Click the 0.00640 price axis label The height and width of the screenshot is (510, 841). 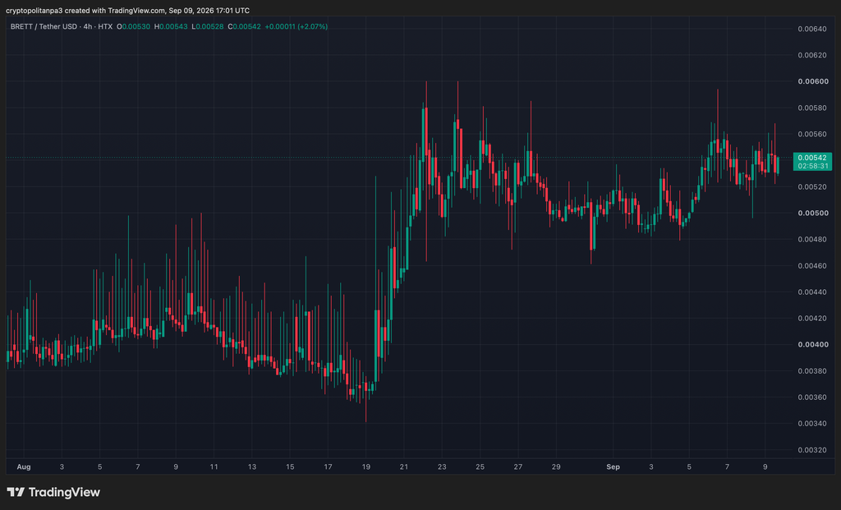click(812, 29)
